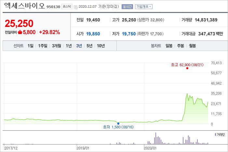Viewport: 228px width, 152px height.
Task: Click the 최저 1,580 (08/16) label
Action: pos(118,127)
